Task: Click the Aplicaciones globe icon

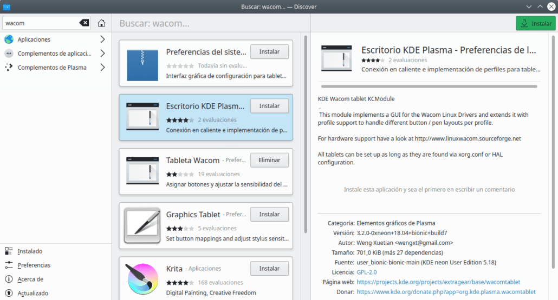Action: tap(9, 39)
